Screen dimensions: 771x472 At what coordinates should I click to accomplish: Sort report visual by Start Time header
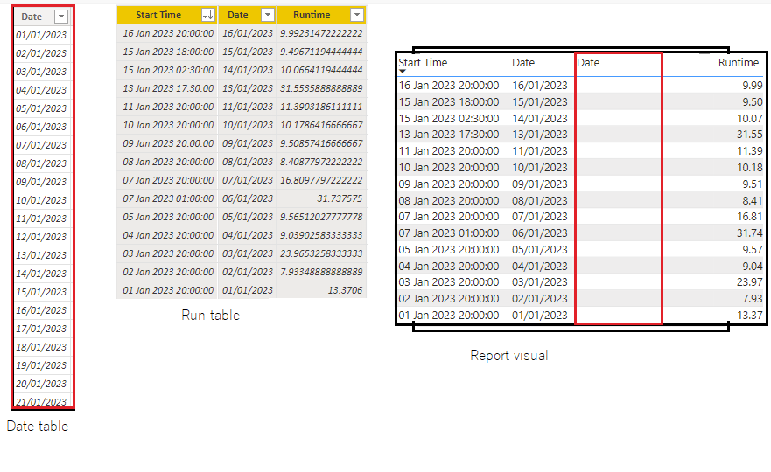click(423, 63)
